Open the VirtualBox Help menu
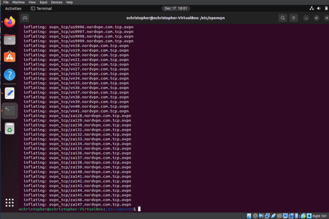 69,2
